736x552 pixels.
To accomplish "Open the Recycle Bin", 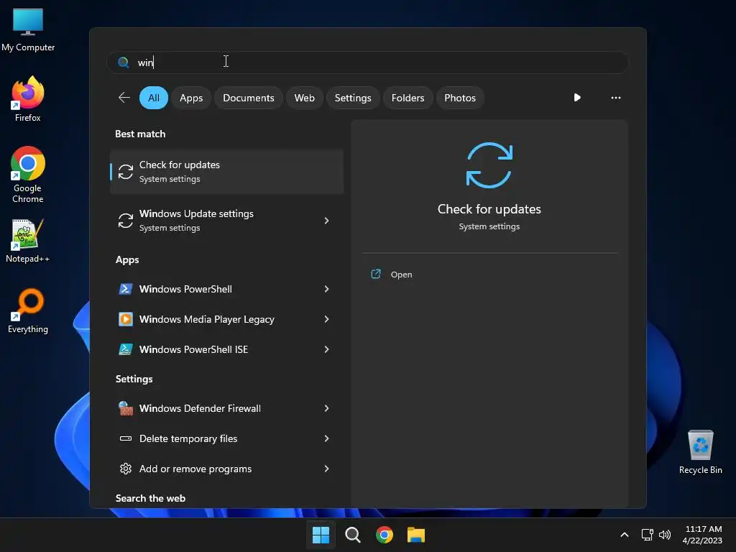I will pyautogui.click(x=700, y=451).
